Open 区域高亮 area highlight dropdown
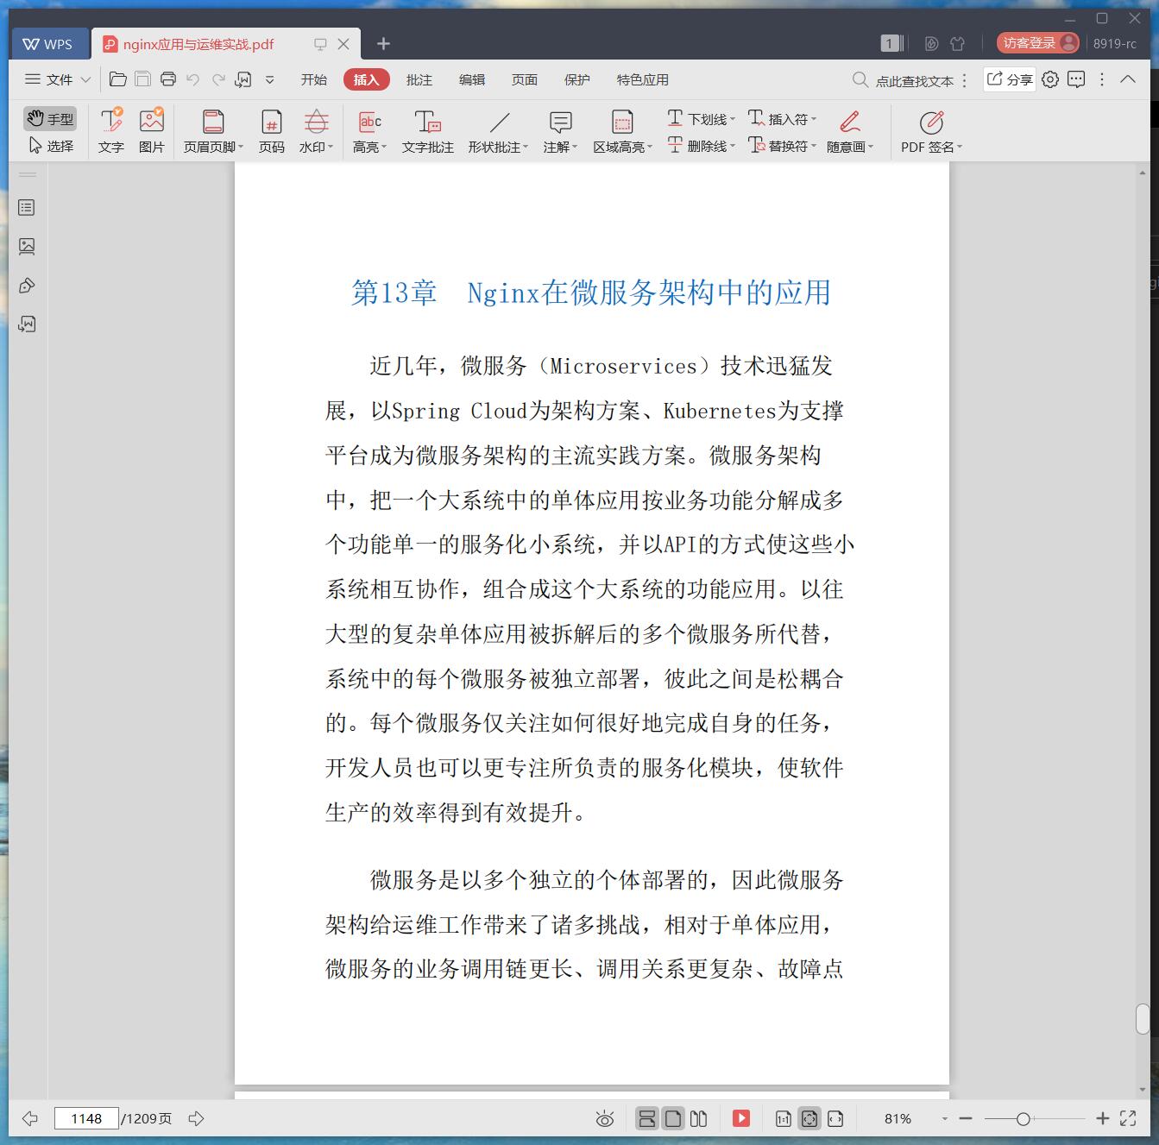The width and height of the screenshot is (1159, 1145). point(622,131)
